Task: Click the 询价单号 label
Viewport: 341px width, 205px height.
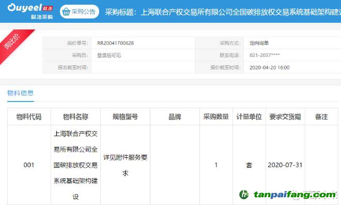Action: pyautogui.click(x=78, y=43)
